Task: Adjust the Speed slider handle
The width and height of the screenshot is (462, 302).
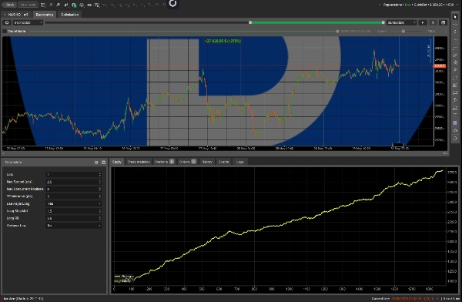Action: 403,32
